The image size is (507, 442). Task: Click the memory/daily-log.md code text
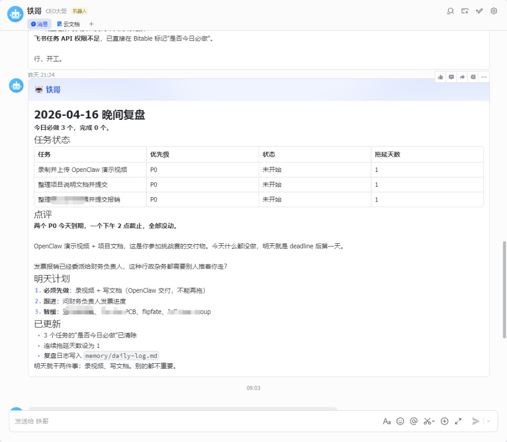click(121, 356)
